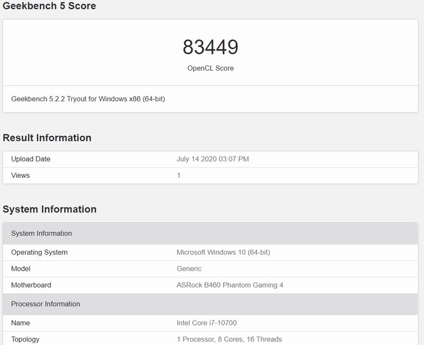
Task: Select the Upload Date row label
Action: (x=31, y=159)
